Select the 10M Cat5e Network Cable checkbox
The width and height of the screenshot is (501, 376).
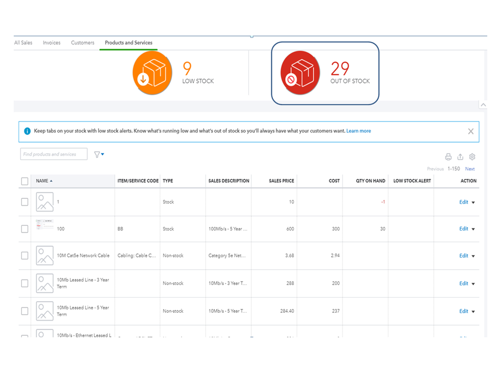(x=25, y=256)
